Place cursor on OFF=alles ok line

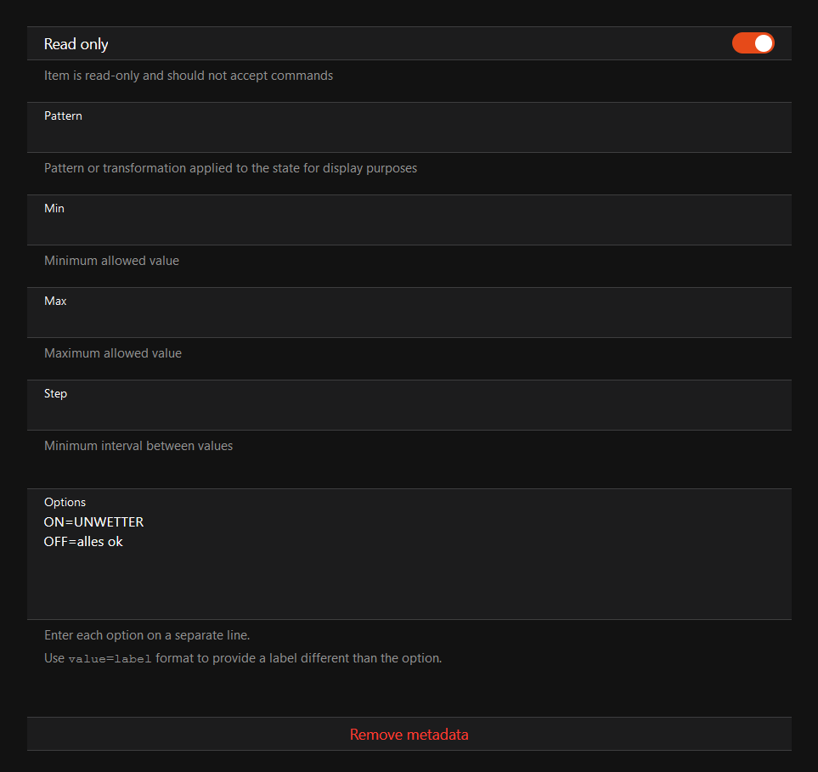click(83, 541)
